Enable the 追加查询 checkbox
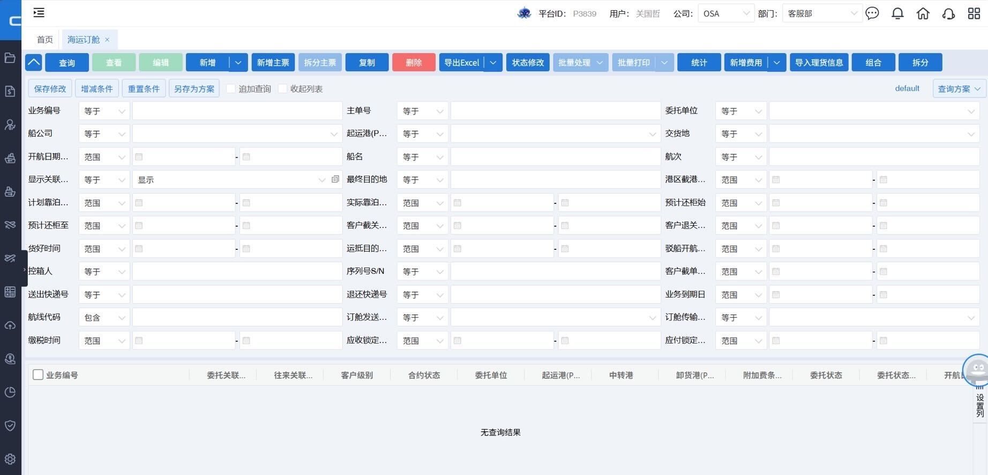The height and width of the screenshot is (475, 988). pos(231,89)
